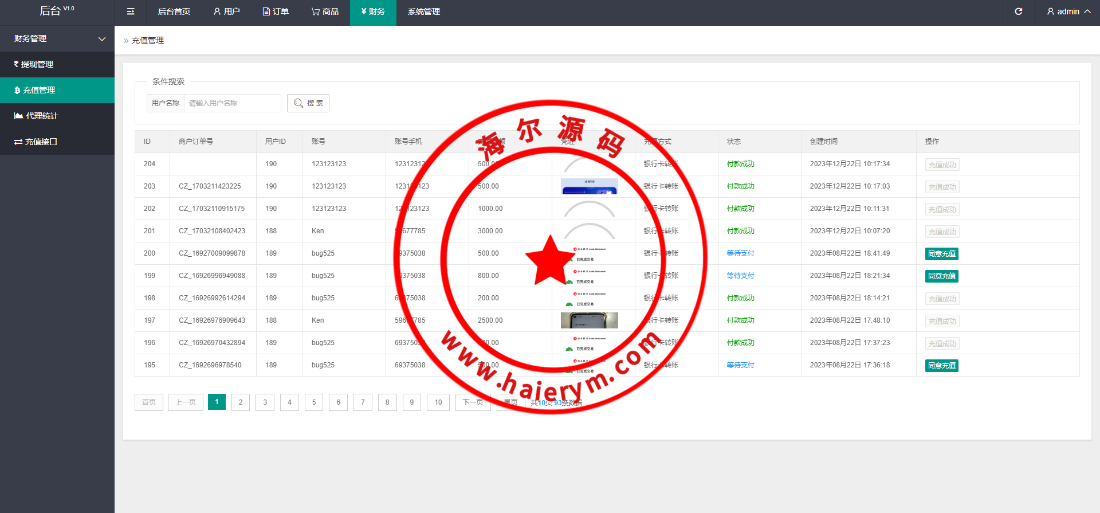Screen dimensions: 1100x513
Task: Click the 搜索 button
Action: (308, 103)
